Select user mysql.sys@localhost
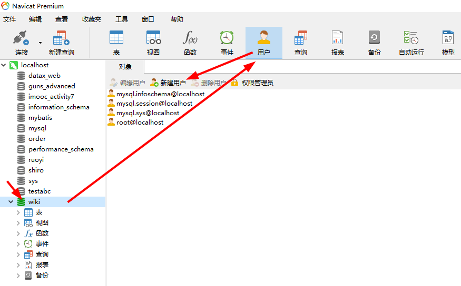The width and height of the screenshot is (461, 286). coord(143,113)
